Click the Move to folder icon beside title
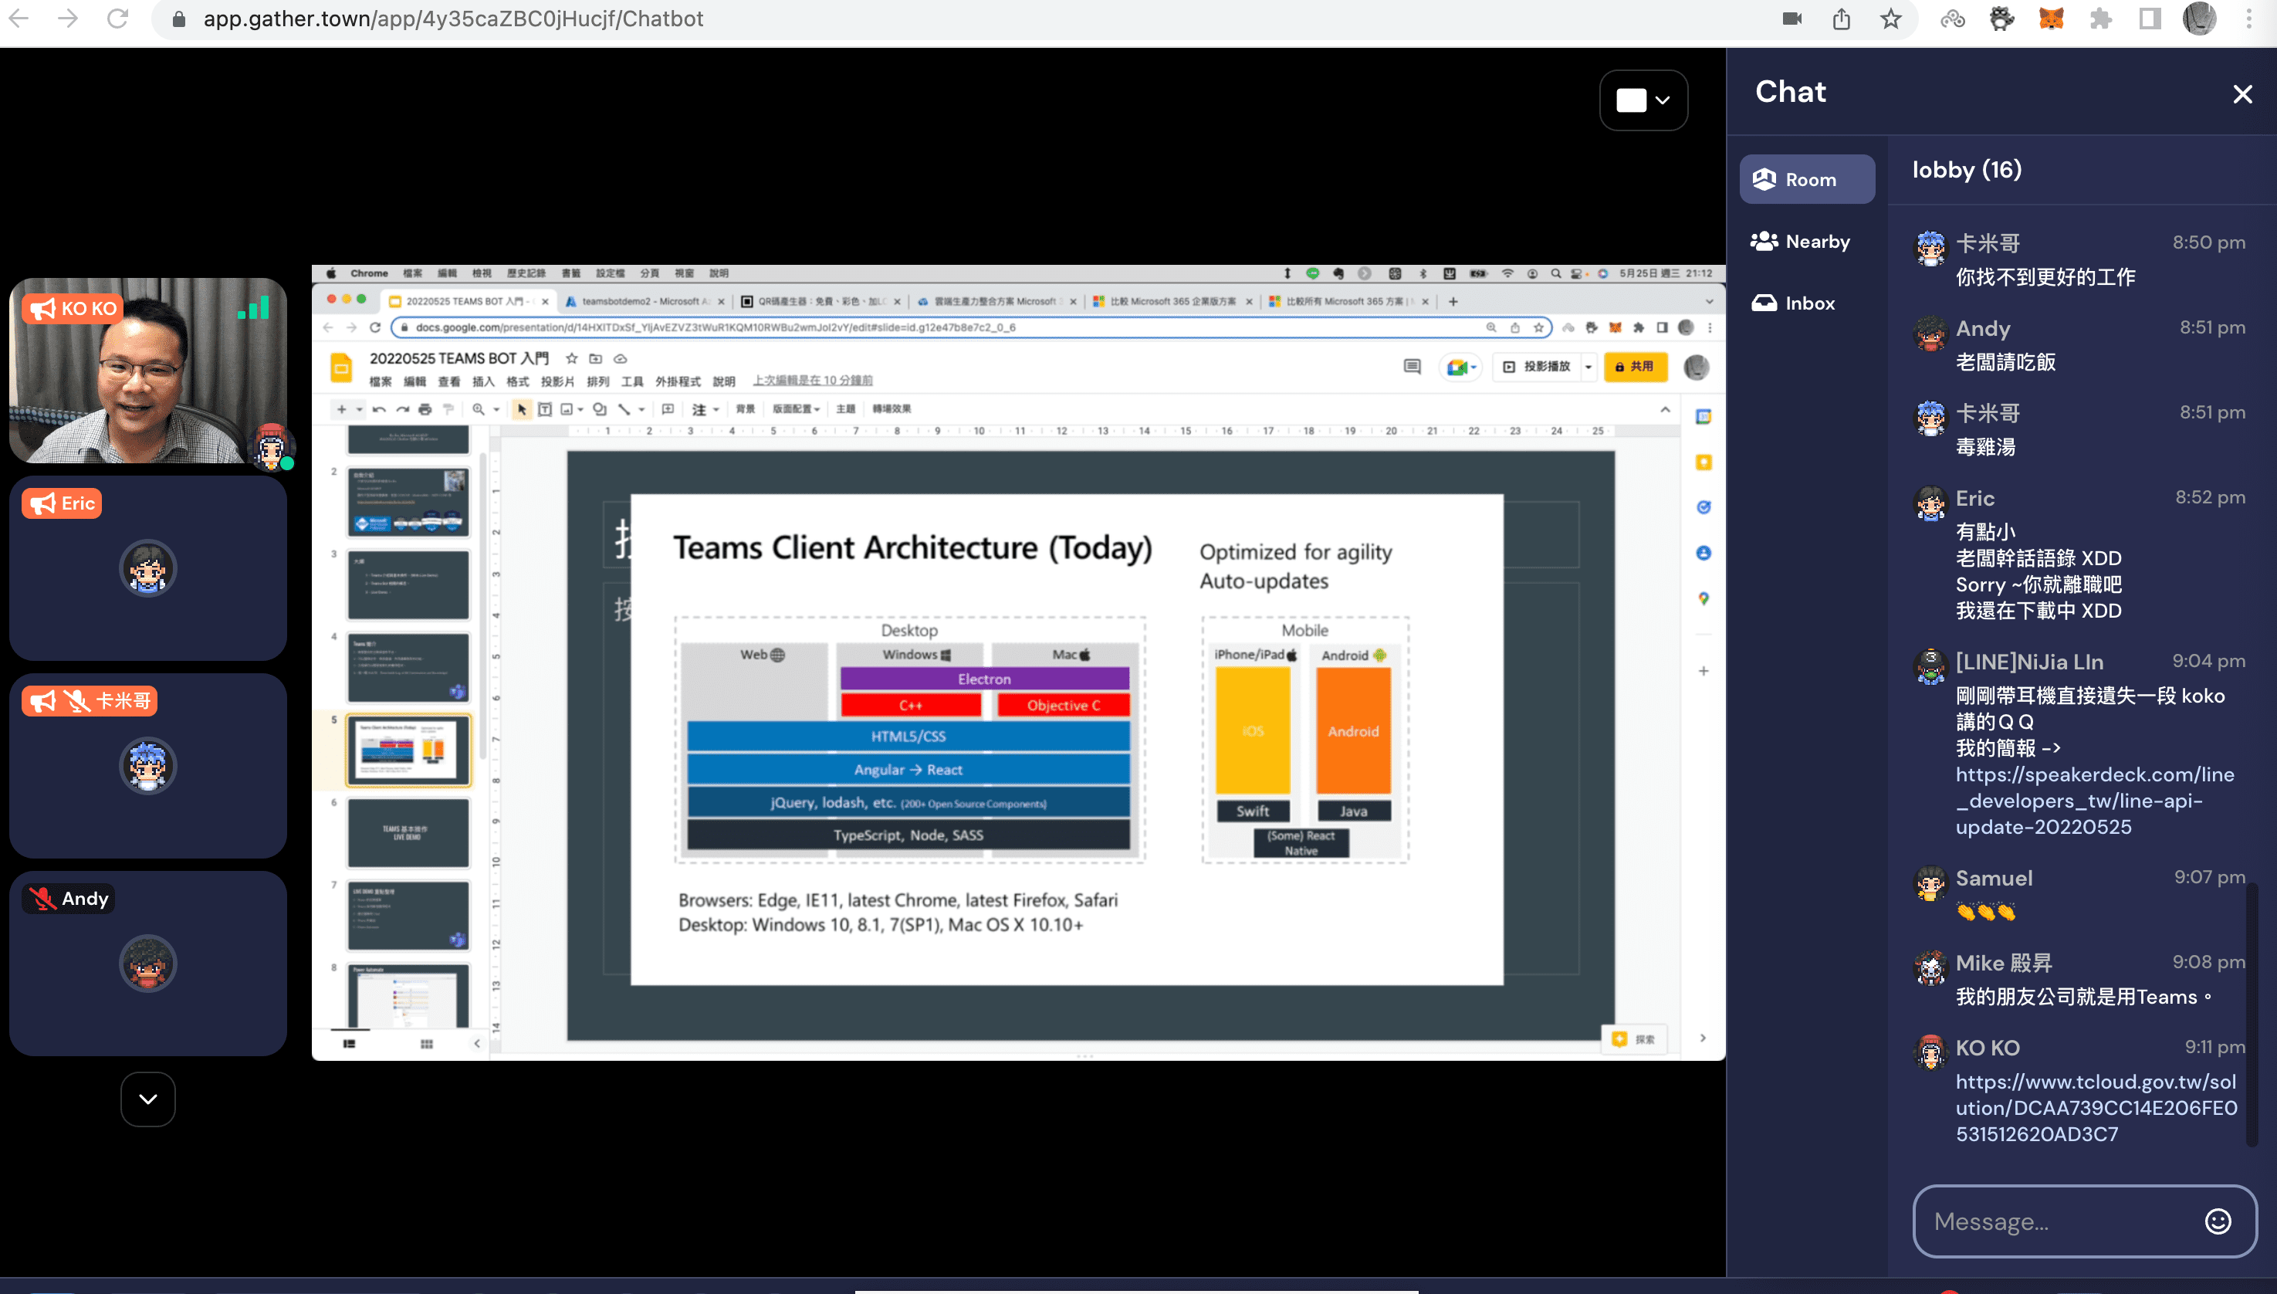Viewport: 2277px width, 1294px height. point(595,358)
